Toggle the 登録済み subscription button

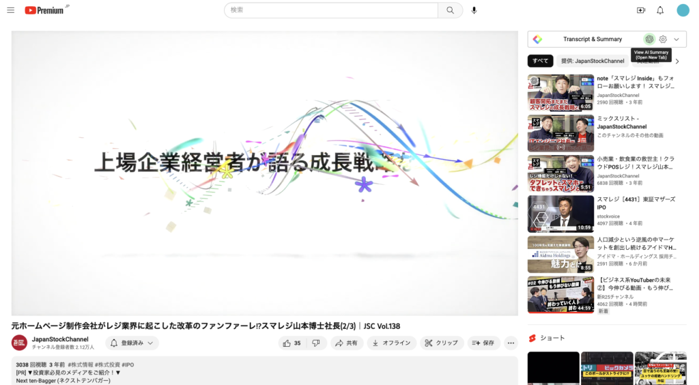[131, 343]
